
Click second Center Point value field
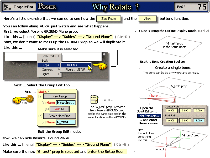(x=185, y=111)
